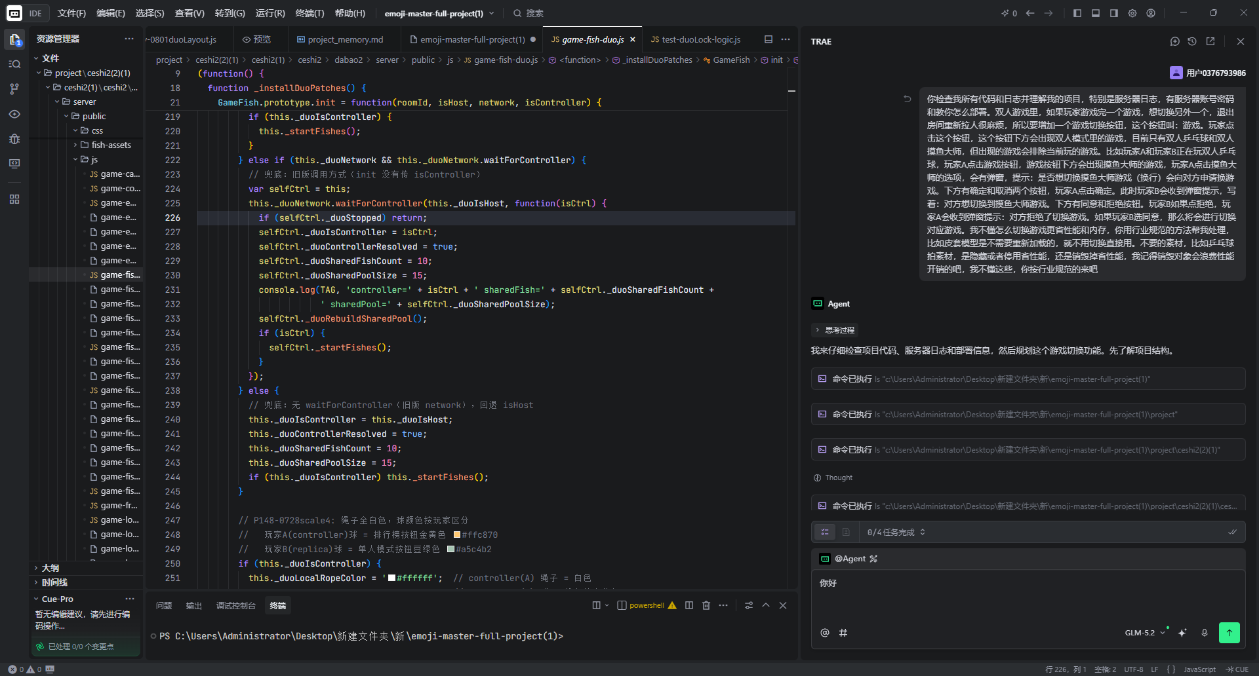Image resolution: width=1259 pixels, height=676 pixels.
Task: Open the 终端(T) menu
Action: (x=310, y=13)
